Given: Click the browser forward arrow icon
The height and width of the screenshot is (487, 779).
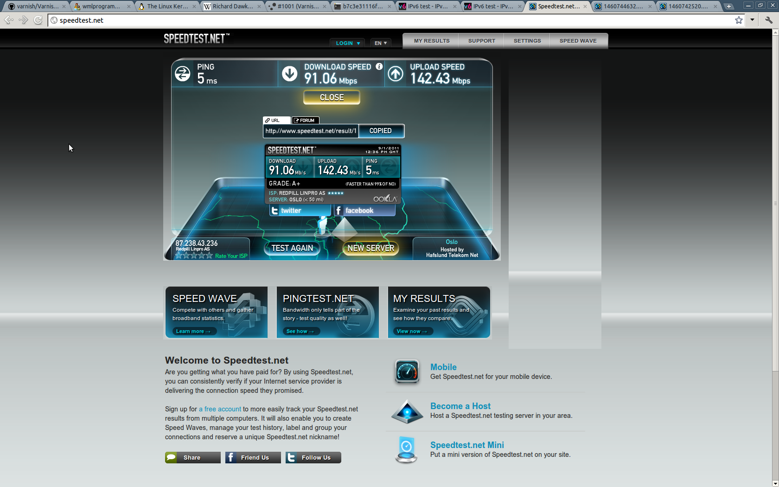Looking at the screenshot, I should 23,20.
